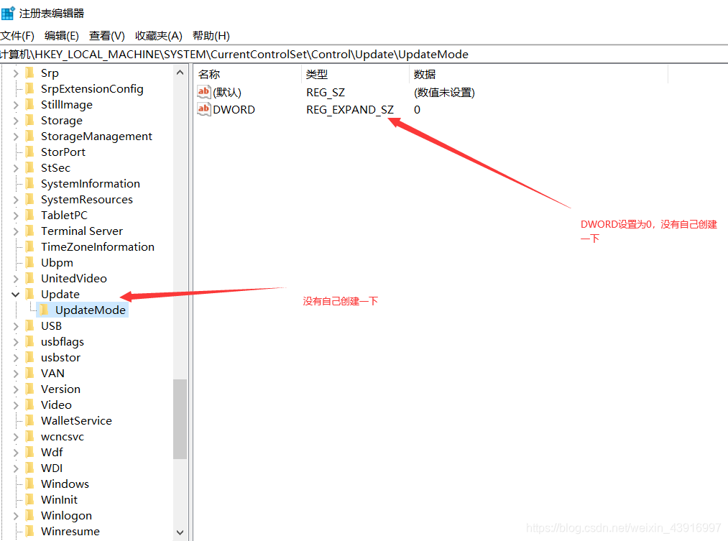Click the StorPort folder icon
The width and height of the screenshot is (728, 541).
30,152
